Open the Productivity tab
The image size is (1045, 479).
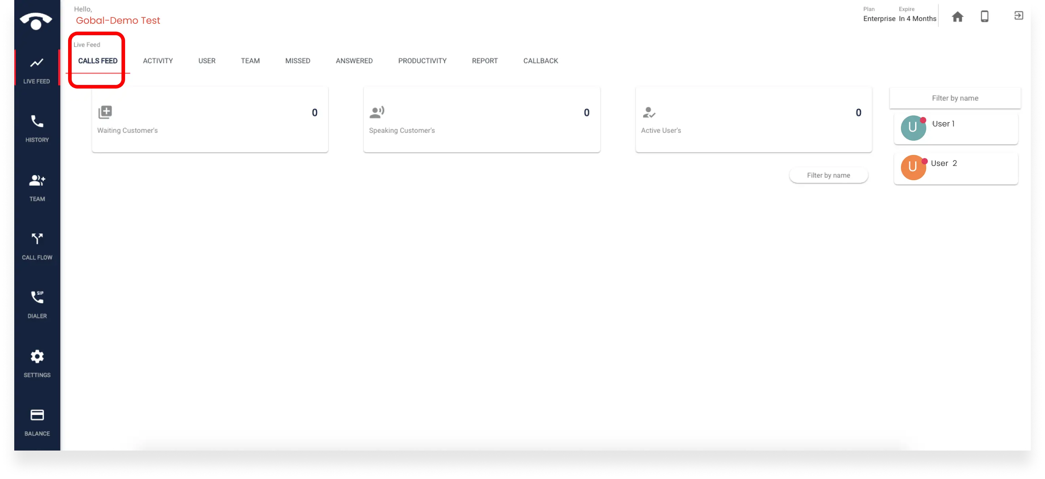click(422, 61)
